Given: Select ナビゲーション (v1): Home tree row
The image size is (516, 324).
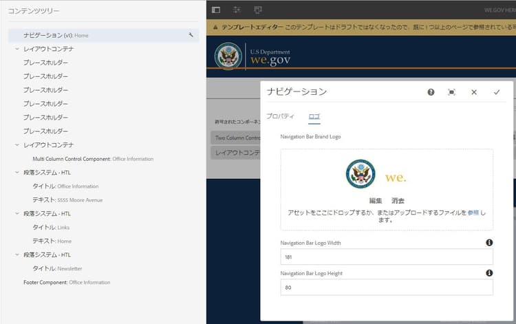Looking at the screenshot, I should point(103,35).
